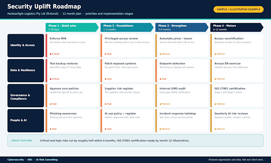The width and height of the screenshot is (271, 163).
Task: Open the Automate joiner / leaver card
Action: 182,45
